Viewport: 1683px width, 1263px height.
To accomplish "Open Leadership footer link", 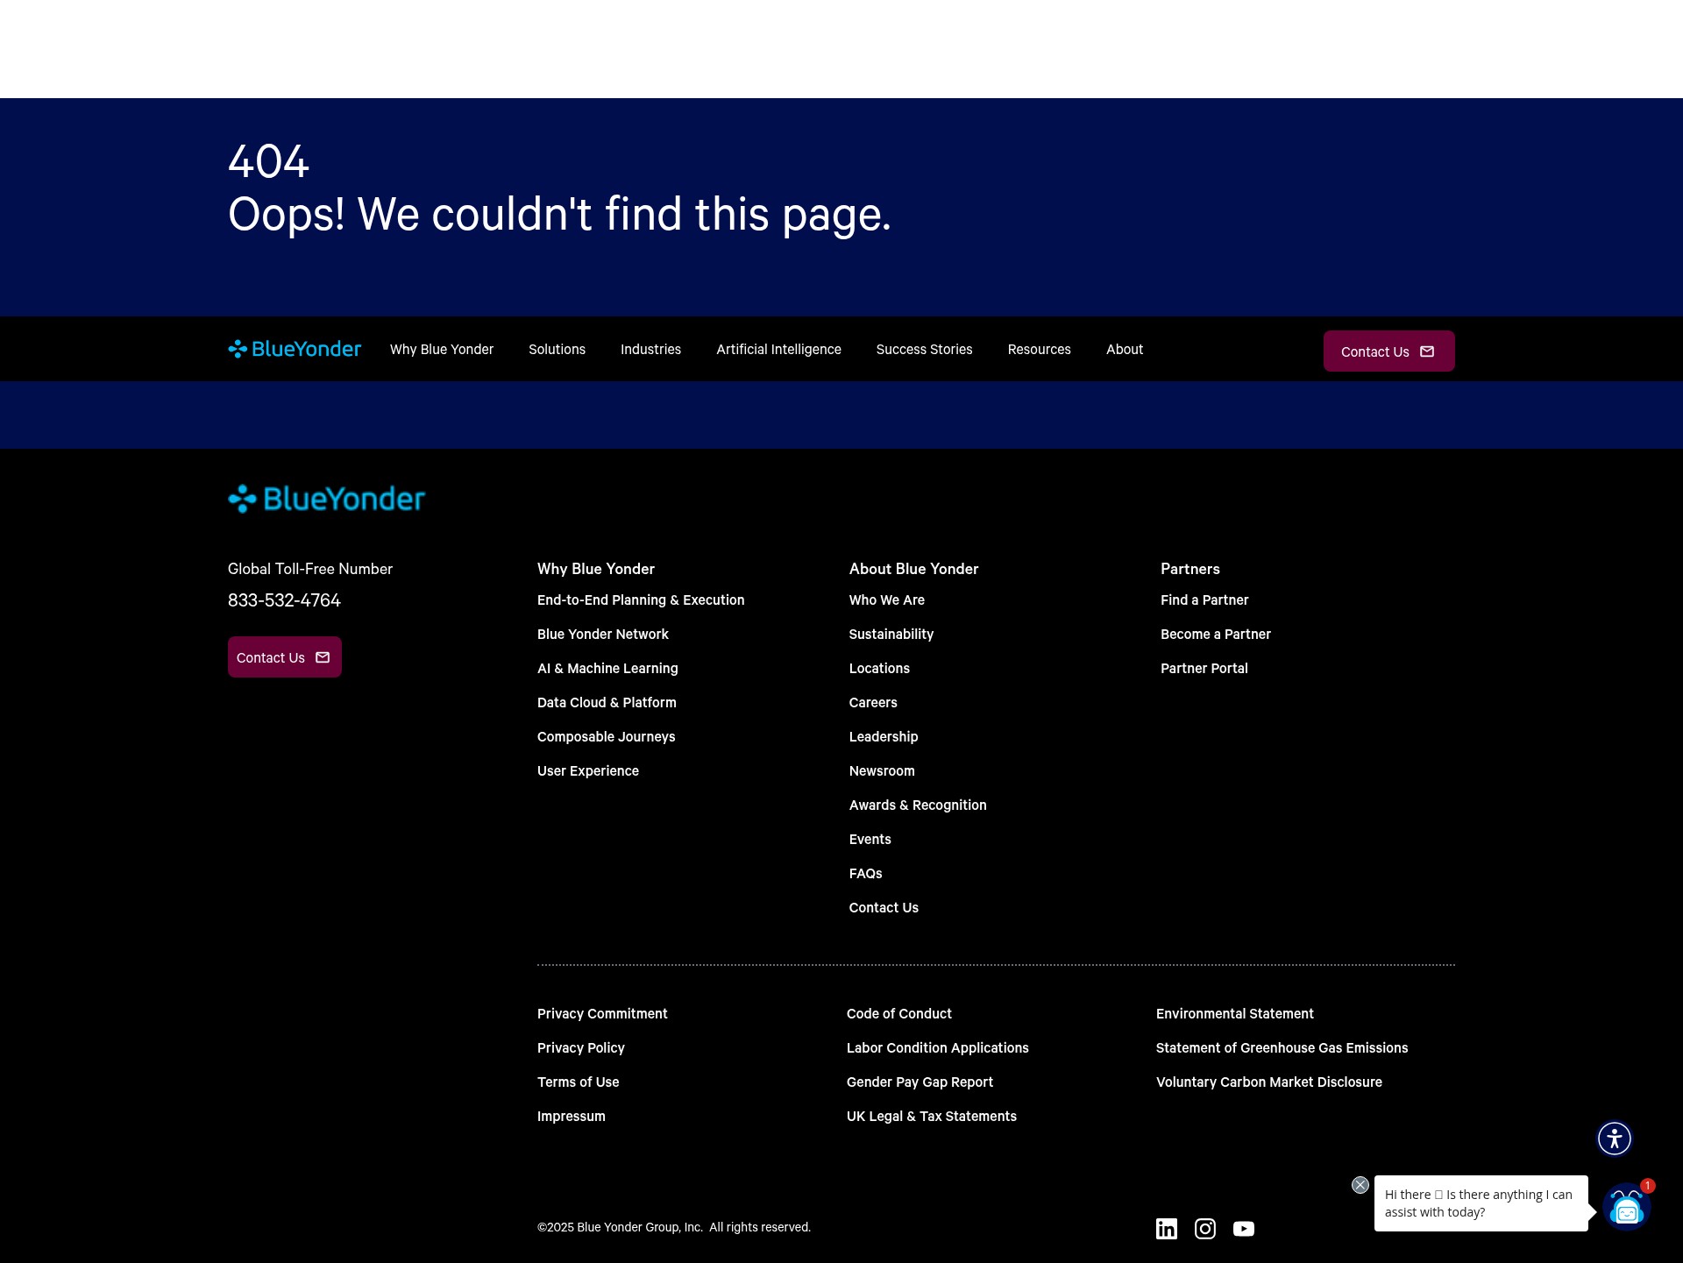I will point(884,736).
